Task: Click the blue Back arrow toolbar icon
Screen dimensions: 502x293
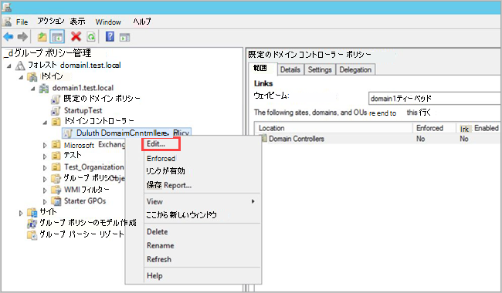Action: coord(8,37)
